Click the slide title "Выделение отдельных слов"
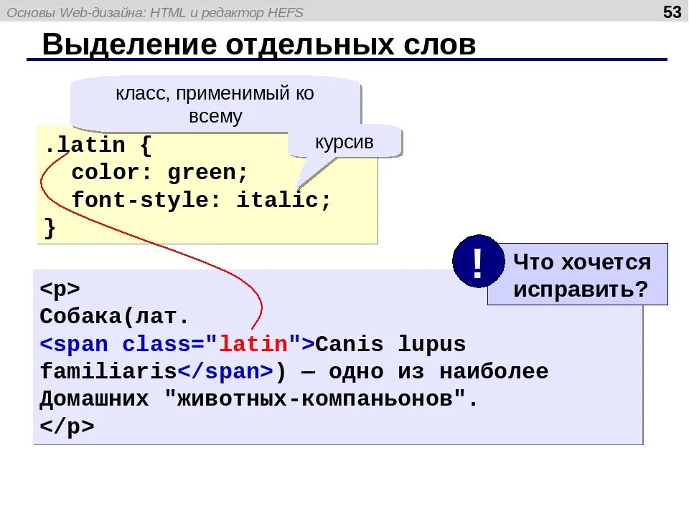The height and width of the screenshot is (516, 689). pos(259,44)
